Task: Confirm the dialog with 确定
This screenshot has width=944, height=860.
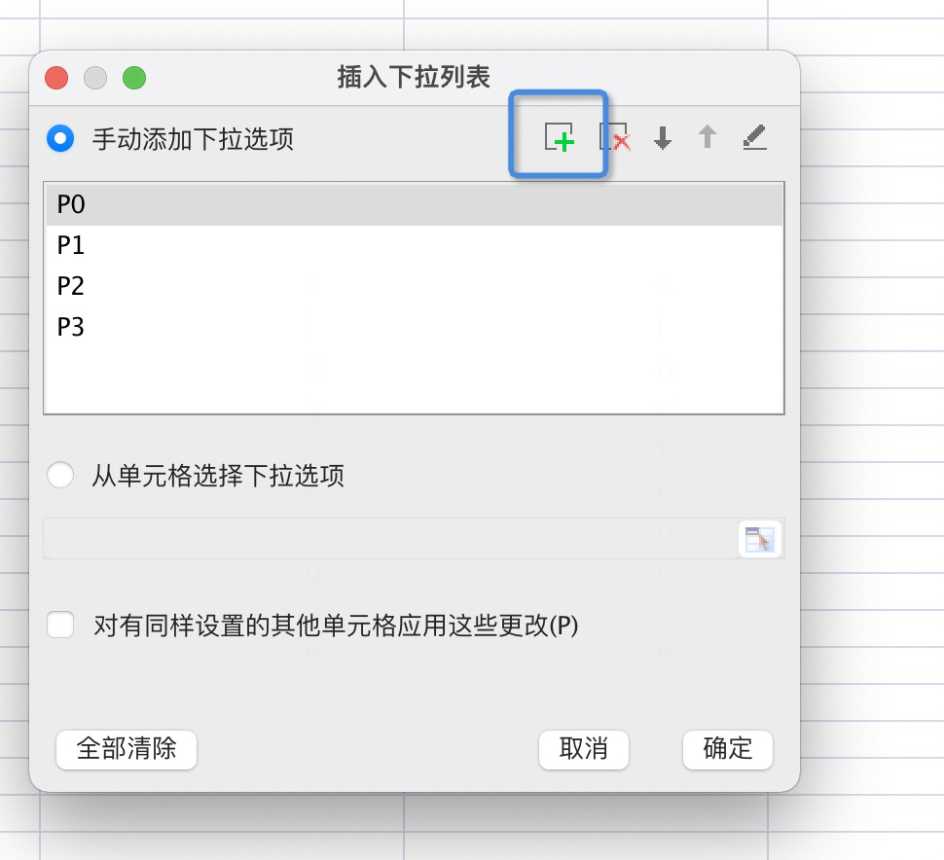Action: click(x=727, y=749)
